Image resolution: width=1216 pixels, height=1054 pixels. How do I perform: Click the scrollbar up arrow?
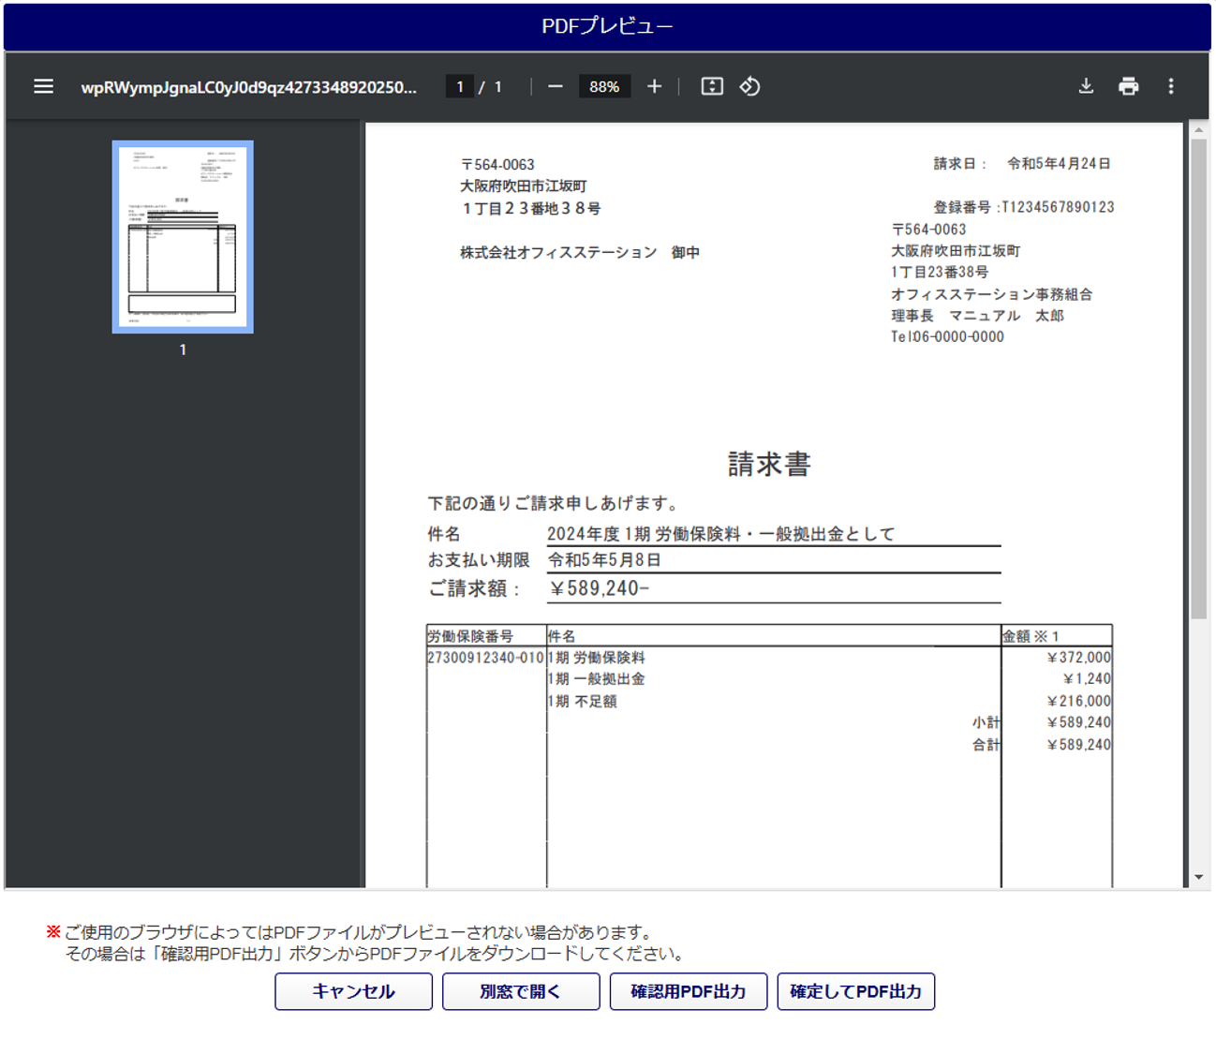click(1198, 130)
